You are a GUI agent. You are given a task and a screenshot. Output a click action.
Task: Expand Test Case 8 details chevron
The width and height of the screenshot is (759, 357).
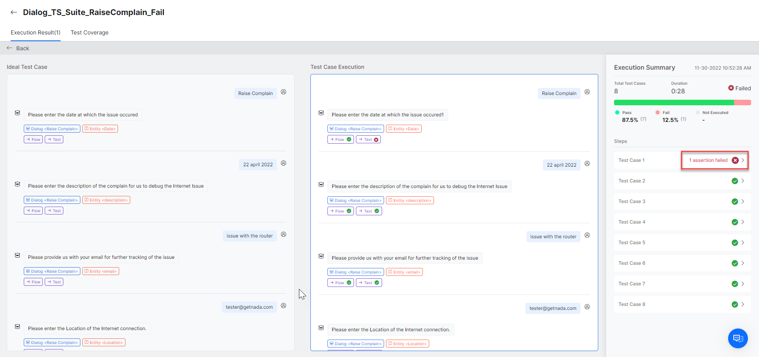tap(743, 304)
